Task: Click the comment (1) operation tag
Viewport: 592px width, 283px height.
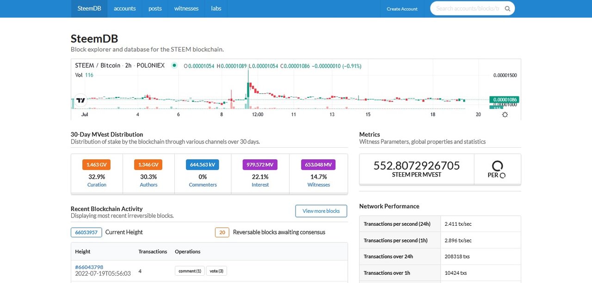Action: [x=190, y=271]
